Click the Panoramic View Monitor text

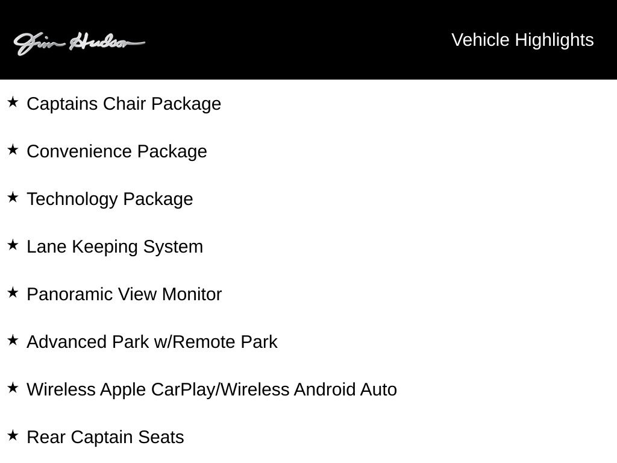[124, 294]
